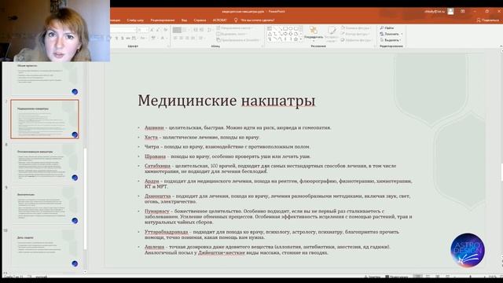Open the character spacing AV icon
The image size is (503, 283).
tap(134, 38)
